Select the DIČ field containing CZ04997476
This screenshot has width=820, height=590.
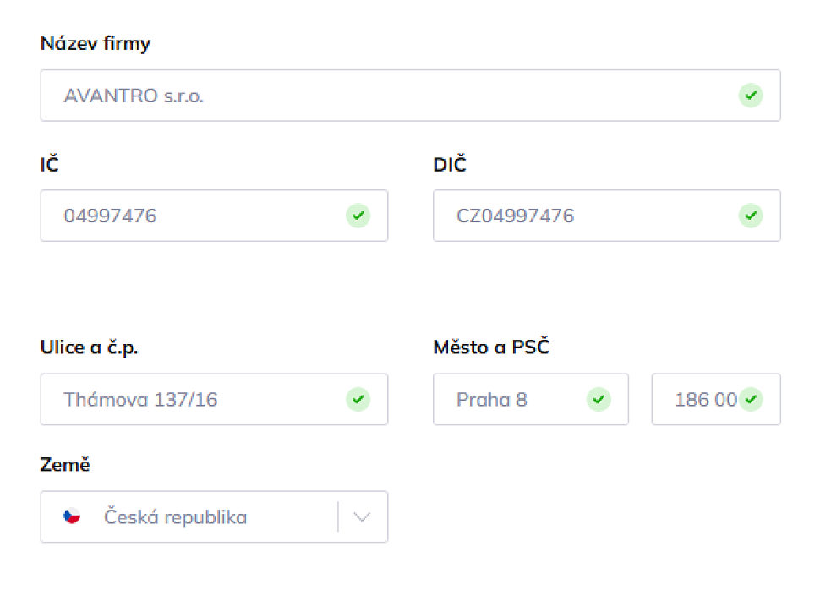[x=607, y=216]
